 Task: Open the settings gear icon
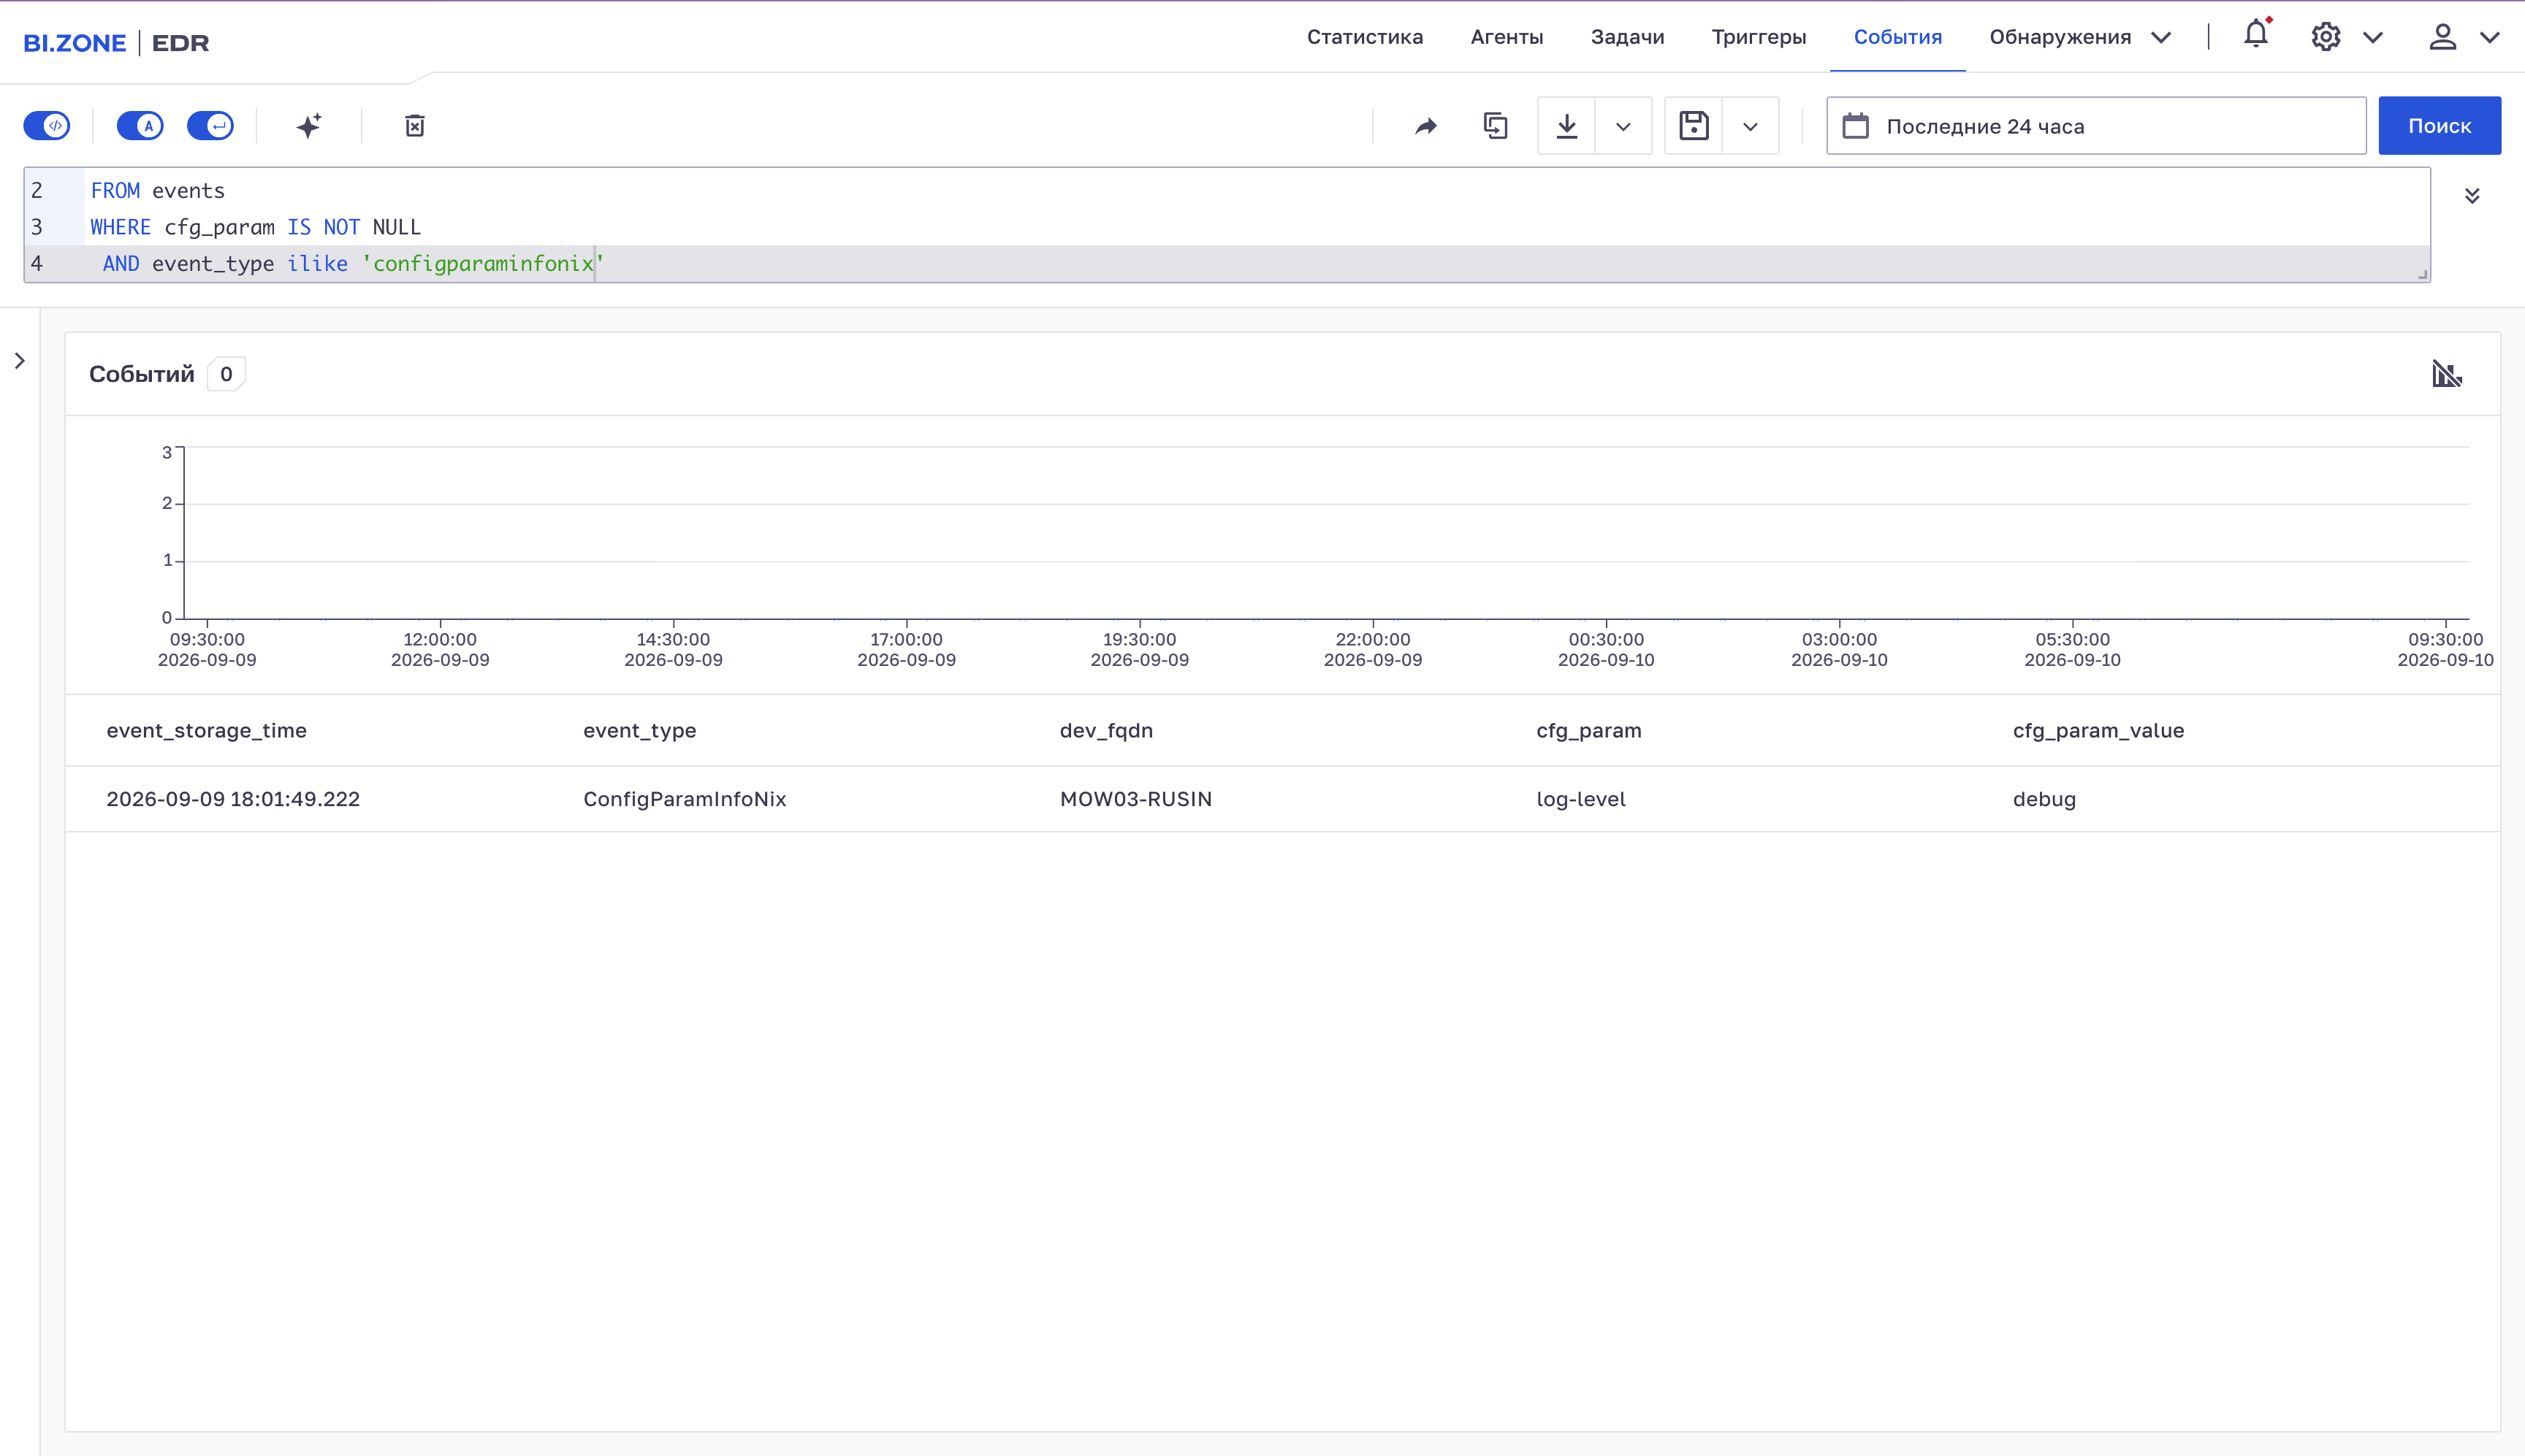click(2326, 37)
